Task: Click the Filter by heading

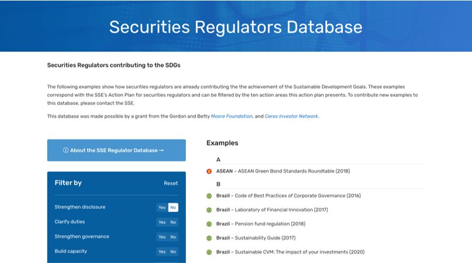Action: pyautogui.click(x=68, y=183)
